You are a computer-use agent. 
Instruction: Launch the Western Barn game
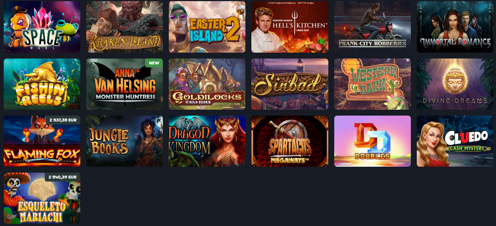pos(372,84)
